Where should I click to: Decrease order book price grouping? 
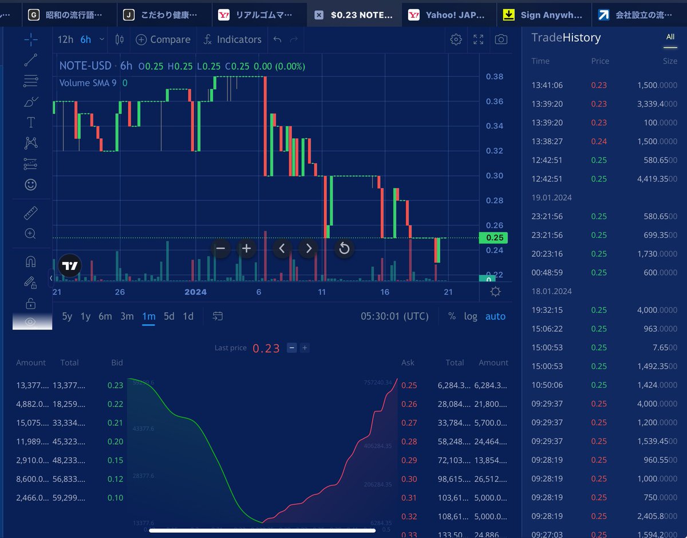click(x=291, y=347)
